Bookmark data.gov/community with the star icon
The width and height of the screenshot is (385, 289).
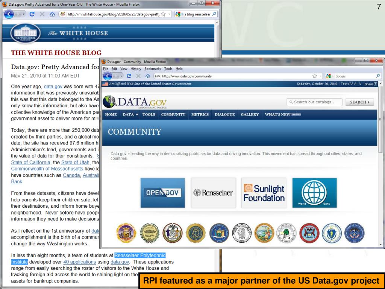click(315, 76)
